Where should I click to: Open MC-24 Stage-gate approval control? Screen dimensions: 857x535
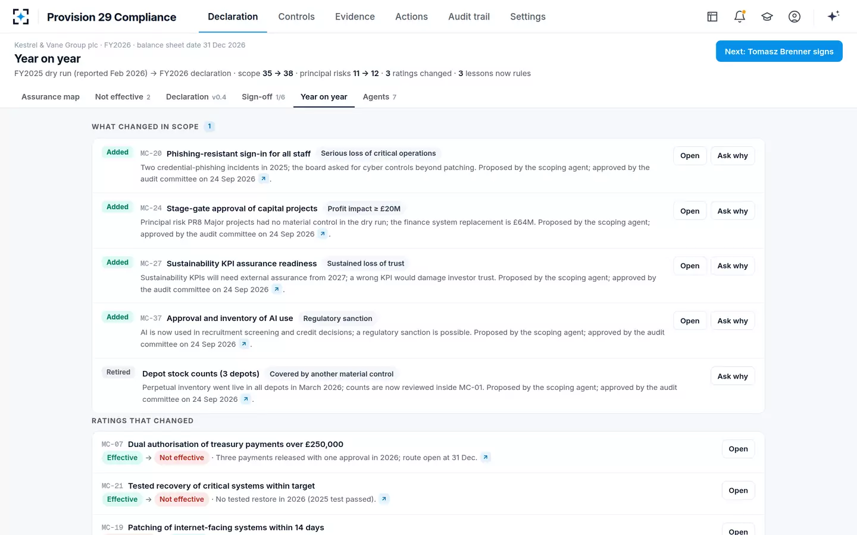[x=690, y=211]
